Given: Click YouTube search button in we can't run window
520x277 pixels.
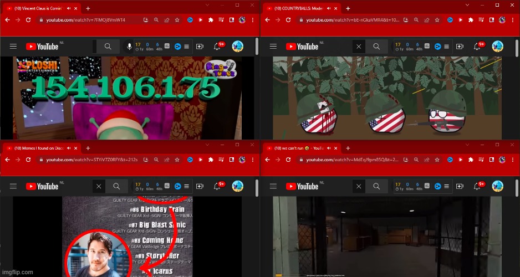Looking at the screenshot, I should tap(376, 186).
